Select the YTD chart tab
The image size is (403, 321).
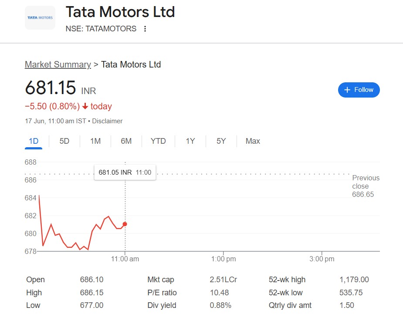click(158, 141)
